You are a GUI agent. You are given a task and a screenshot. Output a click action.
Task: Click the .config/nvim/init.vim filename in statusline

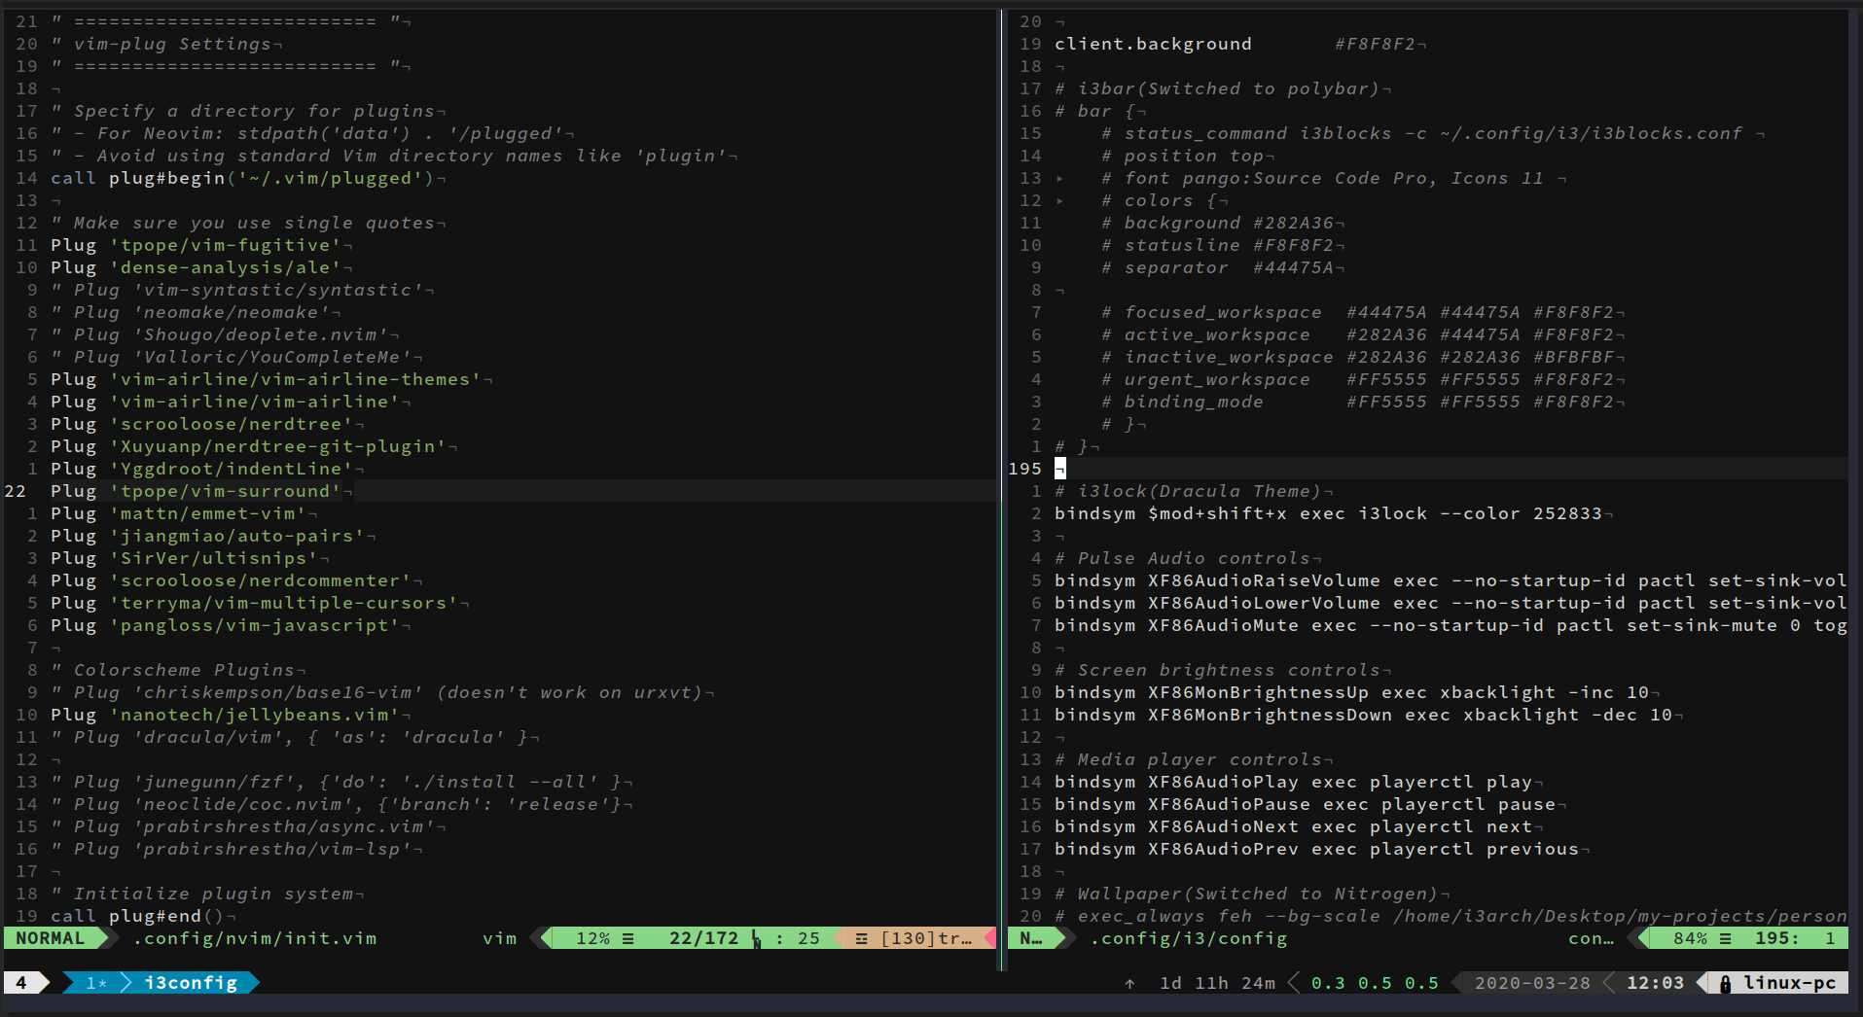pos(255,939)
